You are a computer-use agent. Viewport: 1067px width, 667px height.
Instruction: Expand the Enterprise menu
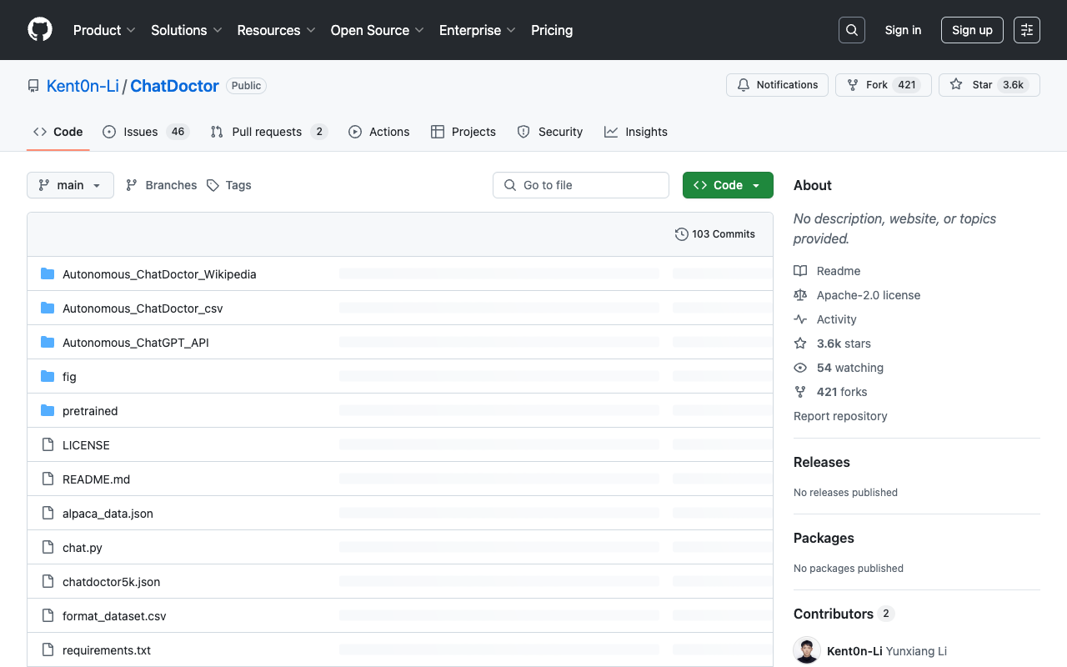click(478, 30)
